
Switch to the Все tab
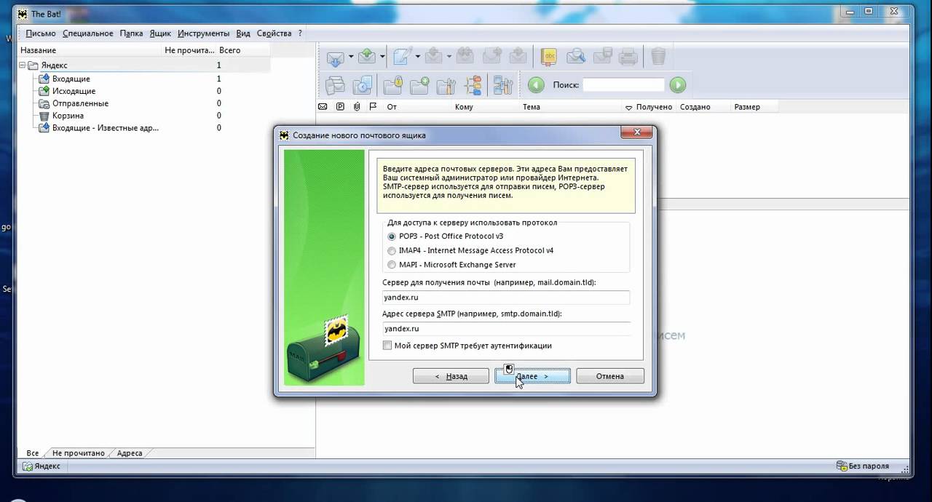click(x=32, y=453)
